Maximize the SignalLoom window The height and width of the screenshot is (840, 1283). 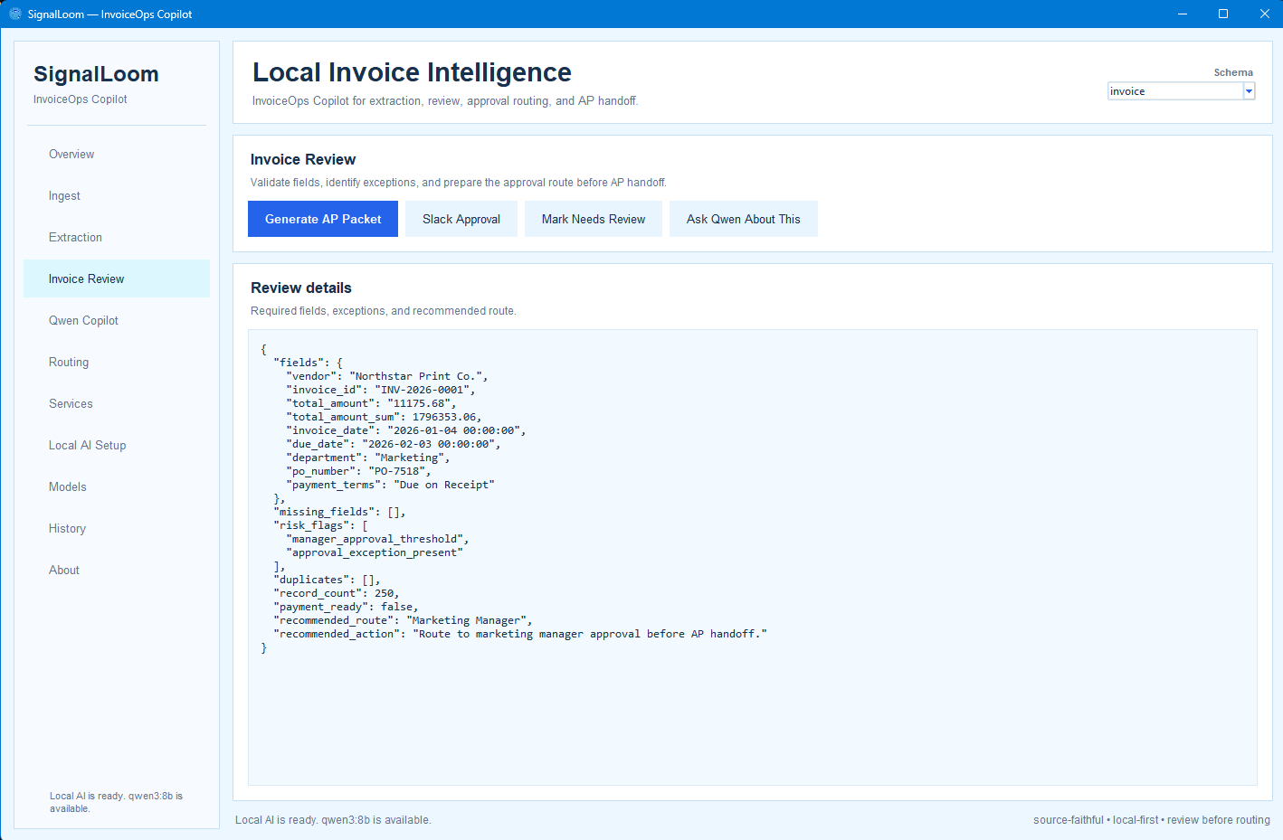point(1223,14)
